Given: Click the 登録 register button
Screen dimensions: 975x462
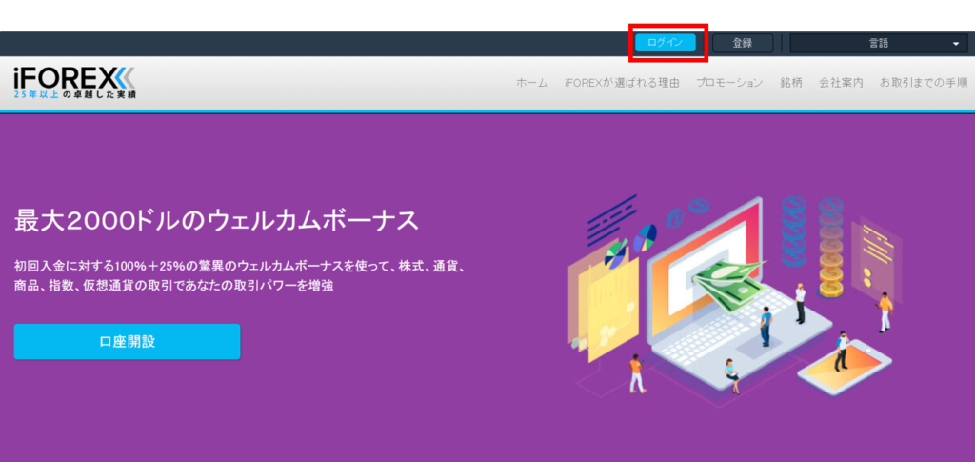Looking at the screenshot, I should tap(743, 43).
